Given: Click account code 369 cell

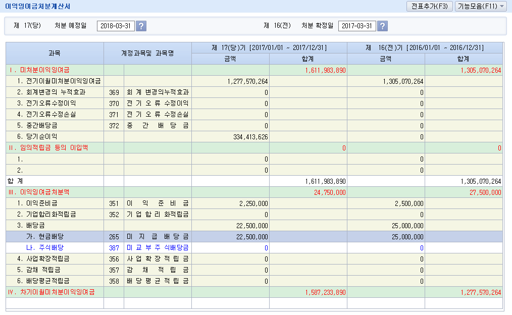Looking at the screenshot, I should click(x=114, y=92).
